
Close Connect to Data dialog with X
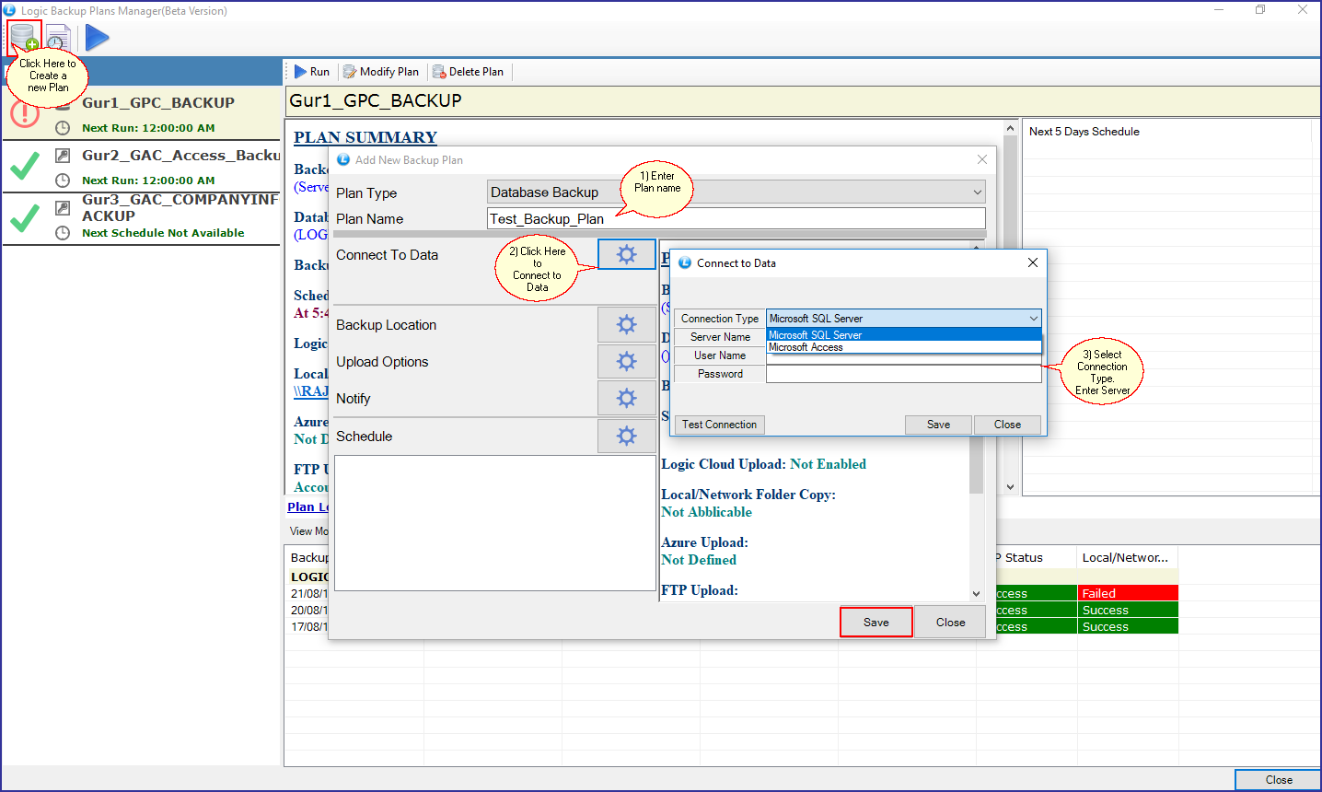tap(1033, 262)
